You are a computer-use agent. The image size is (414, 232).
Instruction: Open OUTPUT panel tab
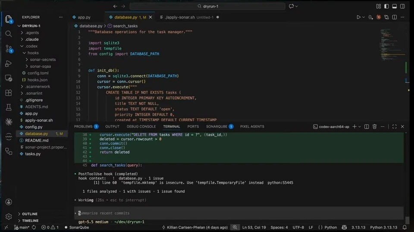click(x=112, y=127)
